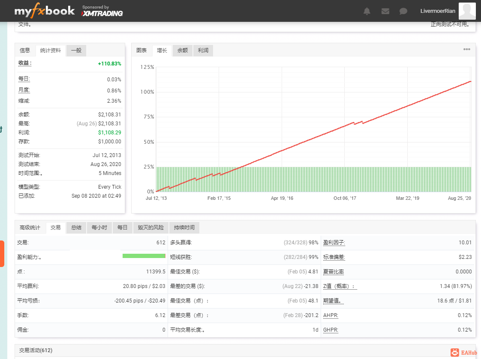481x359 pixels.
Task: Select the 余额 chart tab
Action: click(x=183, y=50)
